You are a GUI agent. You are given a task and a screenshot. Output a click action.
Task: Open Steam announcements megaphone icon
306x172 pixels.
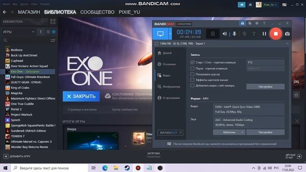(x=241, y=5)
